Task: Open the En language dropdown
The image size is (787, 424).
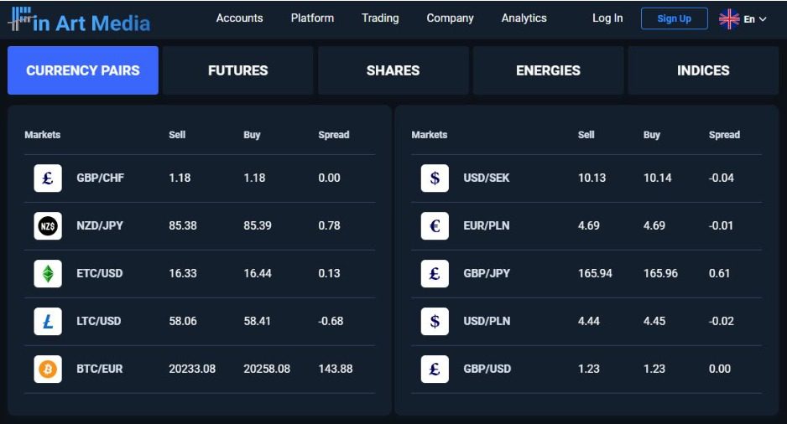Action: point(743,18)
